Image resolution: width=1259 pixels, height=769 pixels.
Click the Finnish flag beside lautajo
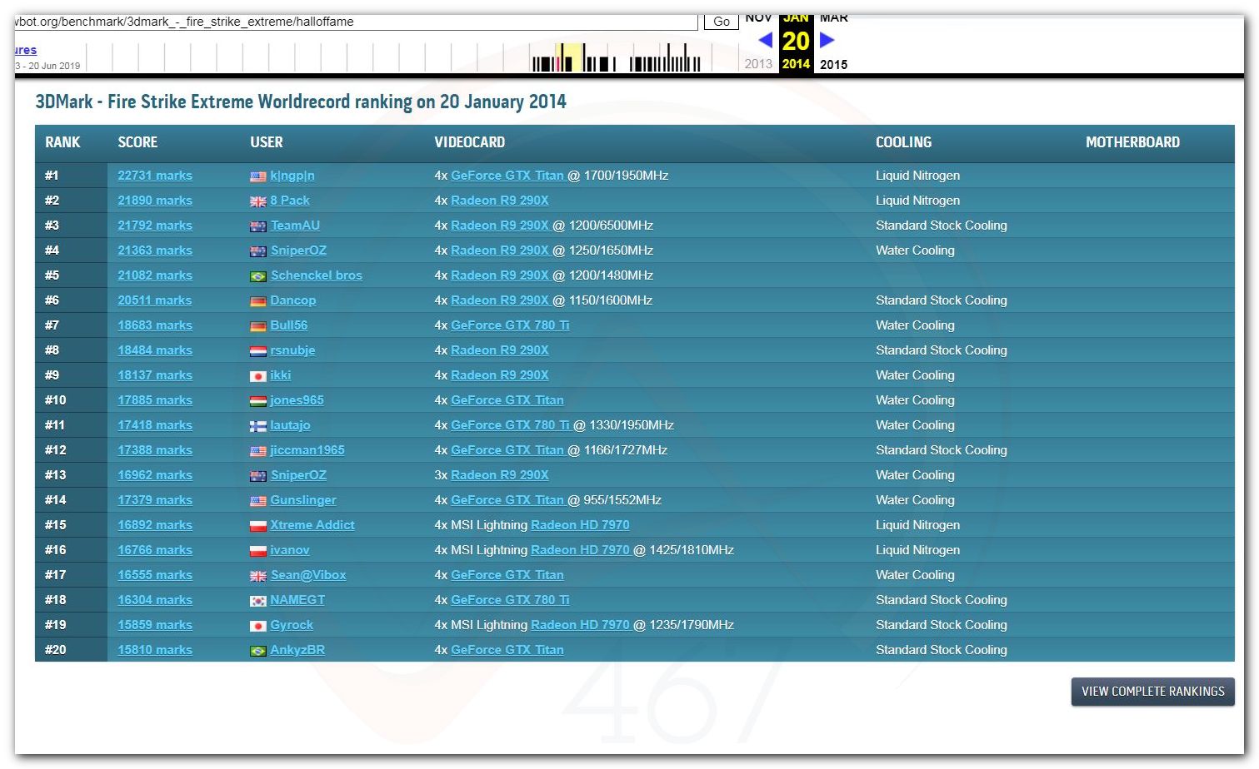pos(258,426)
